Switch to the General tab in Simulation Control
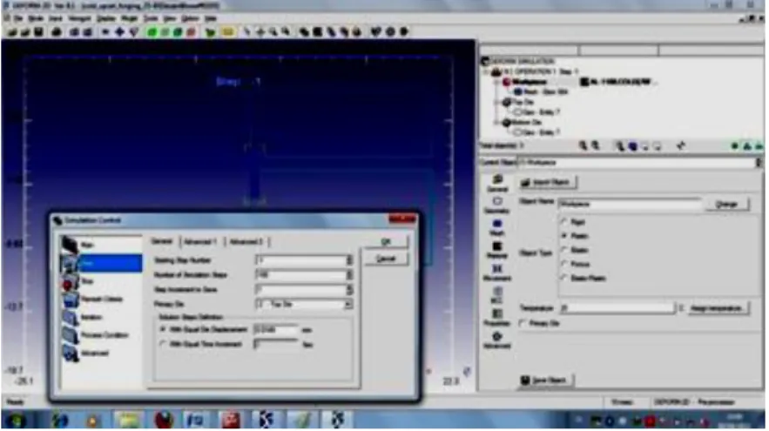The height and width of the screenshot is (431, 769). pos(162,241)
